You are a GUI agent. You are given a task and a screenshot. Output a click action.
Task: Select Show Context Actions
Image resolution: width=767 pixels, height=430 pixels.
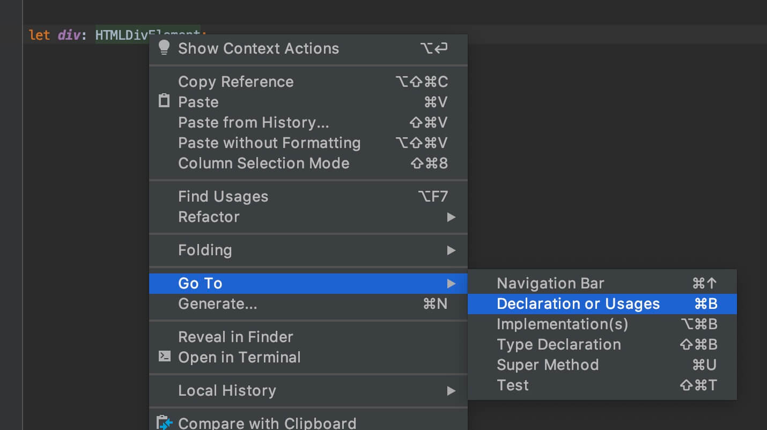[308, 48]
